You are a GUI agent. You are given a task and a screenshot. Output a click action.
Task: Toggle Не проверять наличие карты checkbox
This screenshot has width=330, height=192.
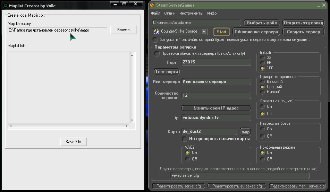click(185, 139)
